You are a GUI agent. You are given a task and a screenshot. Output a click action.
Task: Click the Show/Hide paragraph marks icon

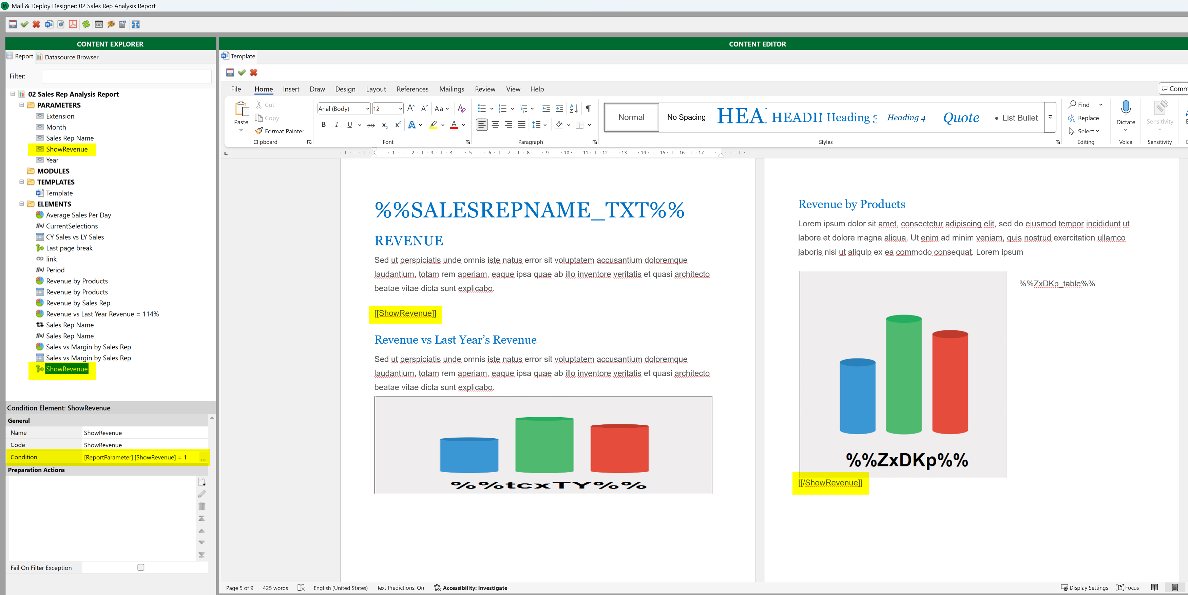[x=588, y=109]
